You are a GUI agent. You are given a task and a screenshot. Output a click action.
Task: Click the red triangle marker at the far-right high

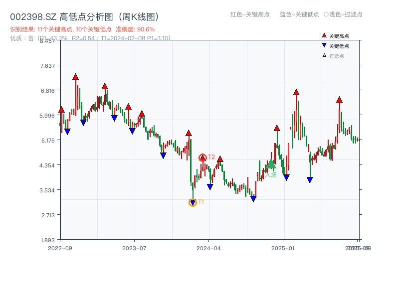[x=340, y=100]
